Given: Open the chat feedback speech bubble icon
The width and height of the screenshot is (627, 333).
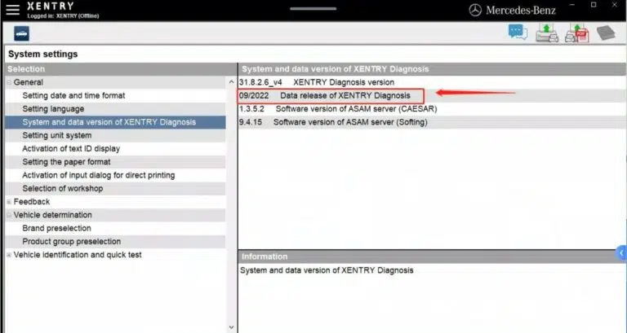Looking at the screenshot, I should coord(518,32).
